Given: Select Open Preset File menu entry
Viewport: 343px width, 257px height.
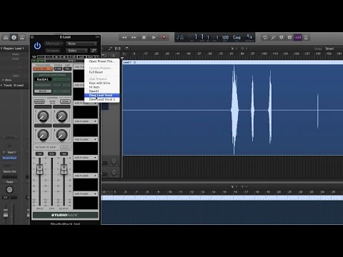Looking at the screenshot, I should (102, 61).
